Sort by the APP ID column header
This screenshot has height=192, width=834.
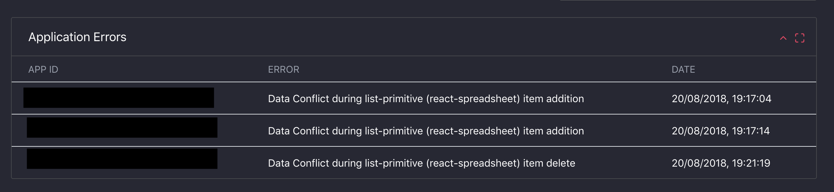[43, 70]
